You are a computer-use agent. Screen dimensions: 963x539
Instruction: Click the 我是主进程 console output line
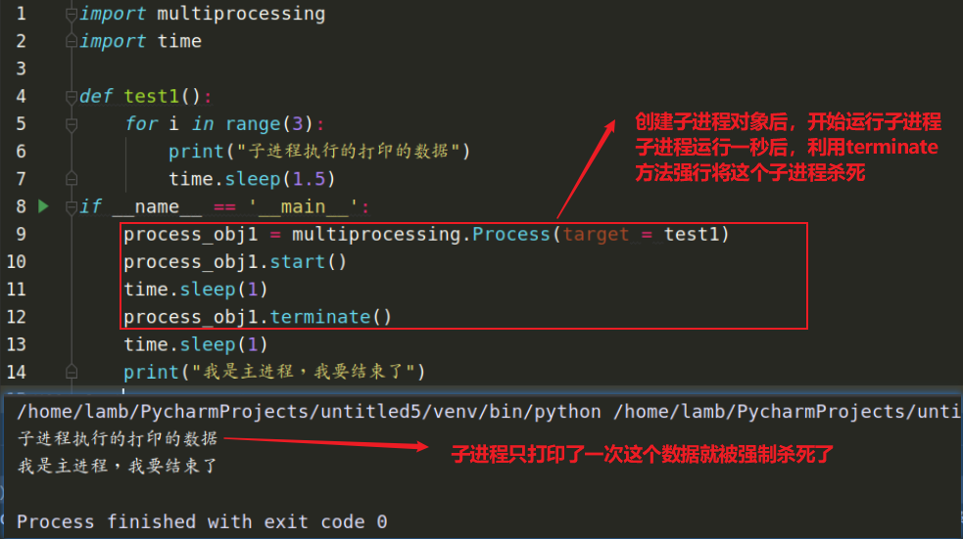tap(118, 467)
